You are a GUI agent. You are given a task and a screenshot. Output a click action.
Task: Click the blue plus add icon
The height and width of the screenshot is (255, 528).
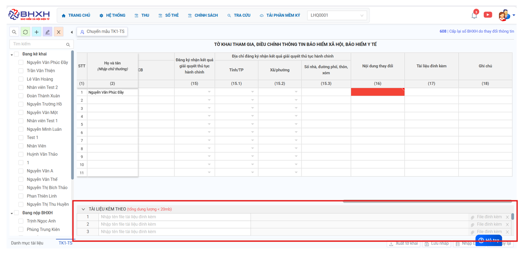coord(36,32)
